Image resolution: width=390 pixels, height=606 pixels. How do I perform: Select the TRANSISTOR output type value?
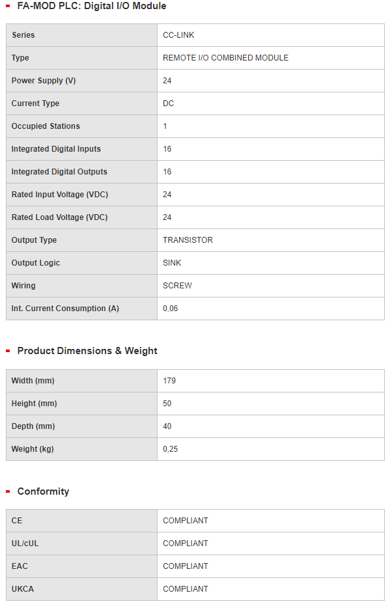[188, 240]
